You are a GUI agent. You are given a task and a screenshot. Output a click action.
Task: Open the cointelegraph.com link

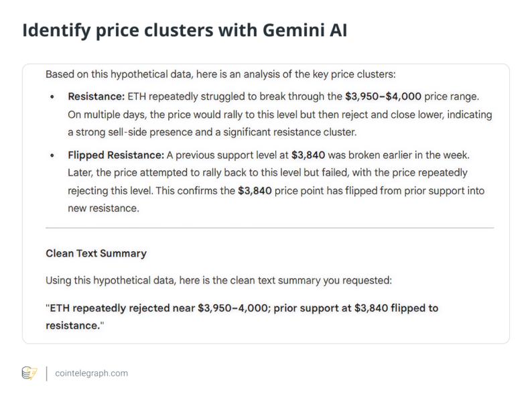coord(90,373)
